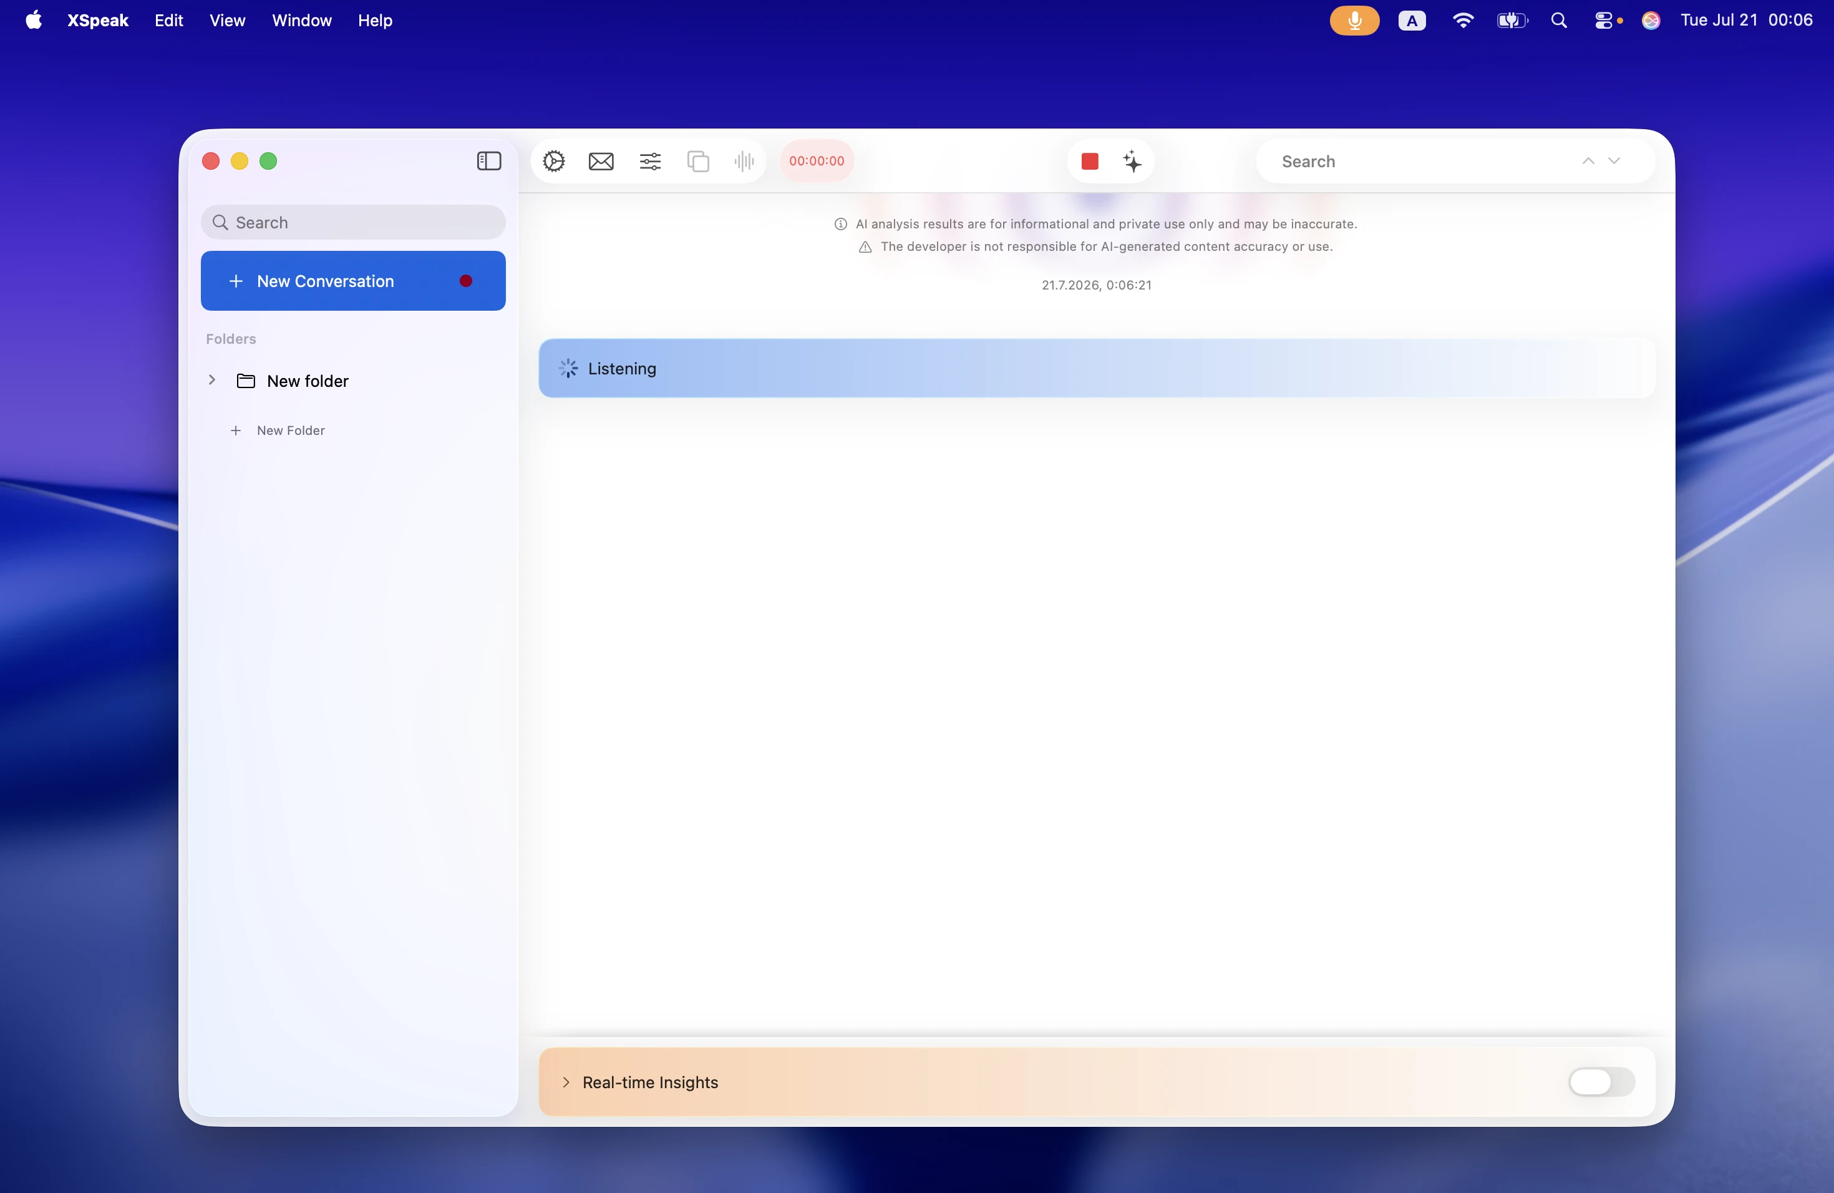The image size is (1834, 1193).
Task: Go to next search result arrow
Action: (1614, 161)
